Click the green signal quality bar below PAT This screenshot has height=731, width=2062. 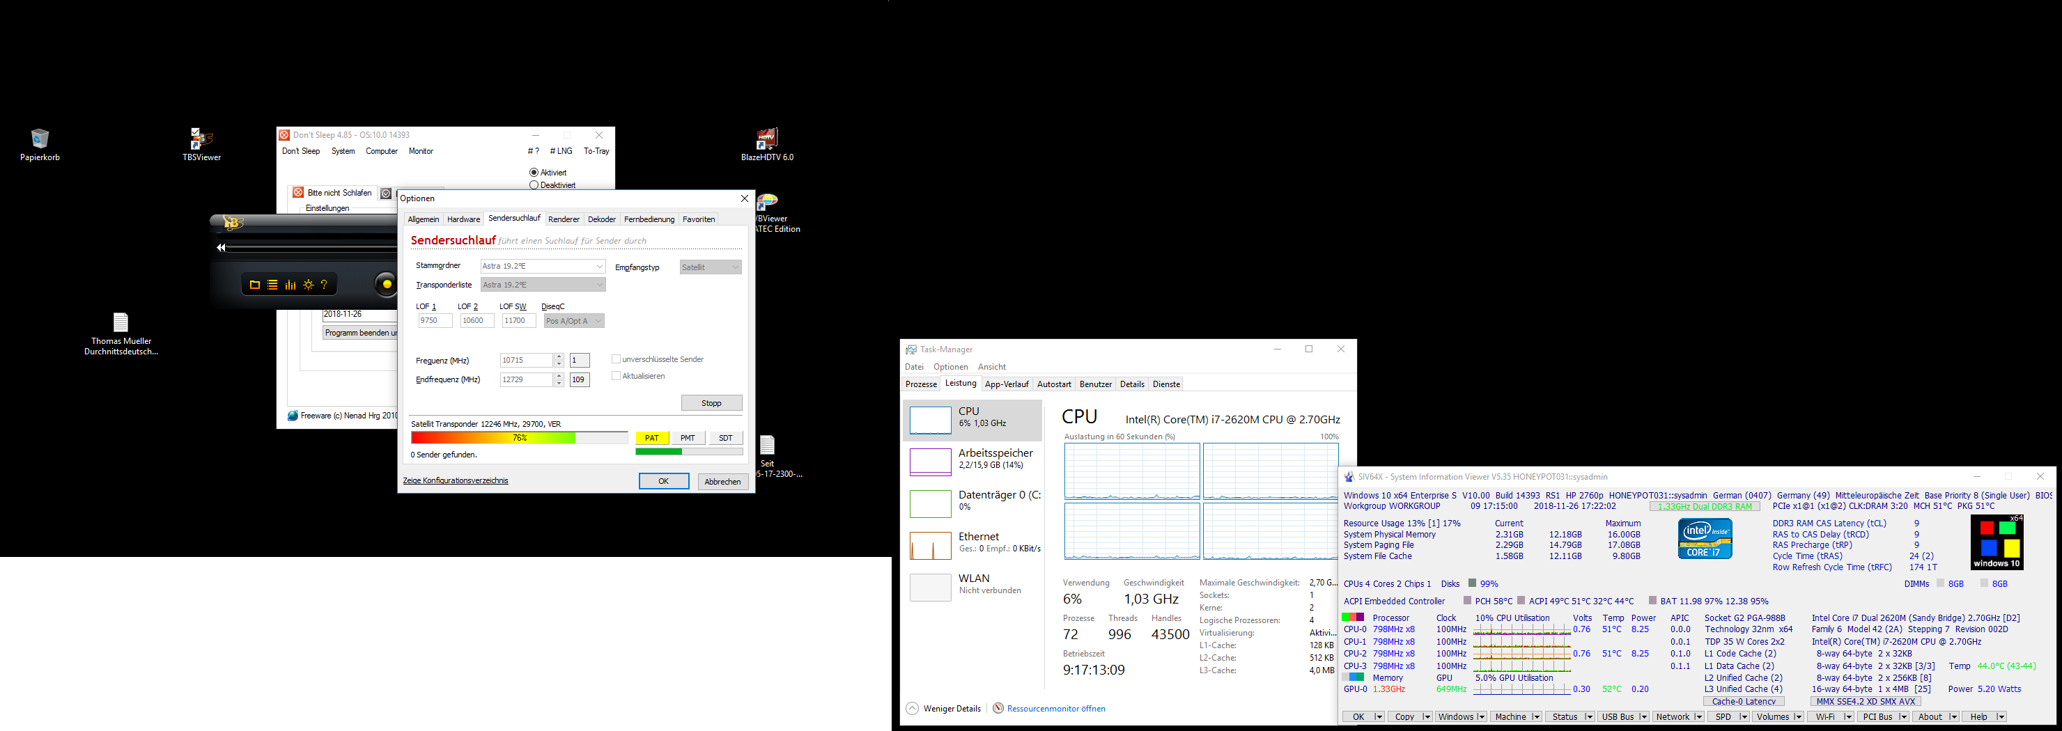[x=689, y=452]
